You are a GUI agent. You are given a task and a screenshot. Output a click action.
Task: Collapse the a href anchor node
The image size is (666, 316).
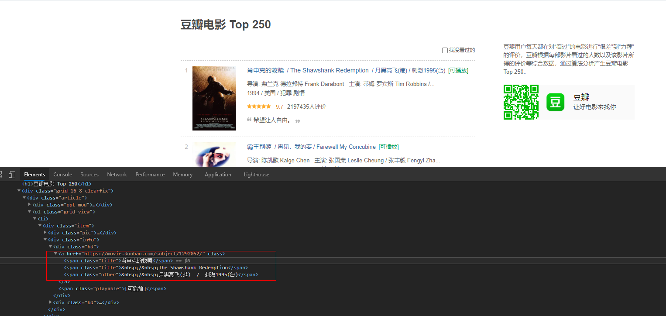55,254
